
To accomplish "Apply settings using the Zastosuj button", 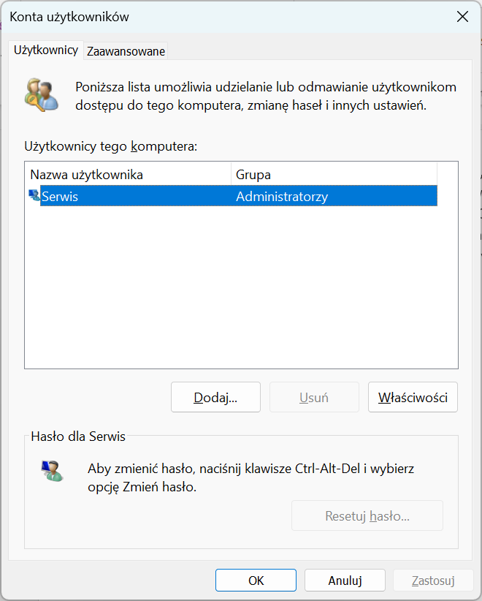I will 433,580.
